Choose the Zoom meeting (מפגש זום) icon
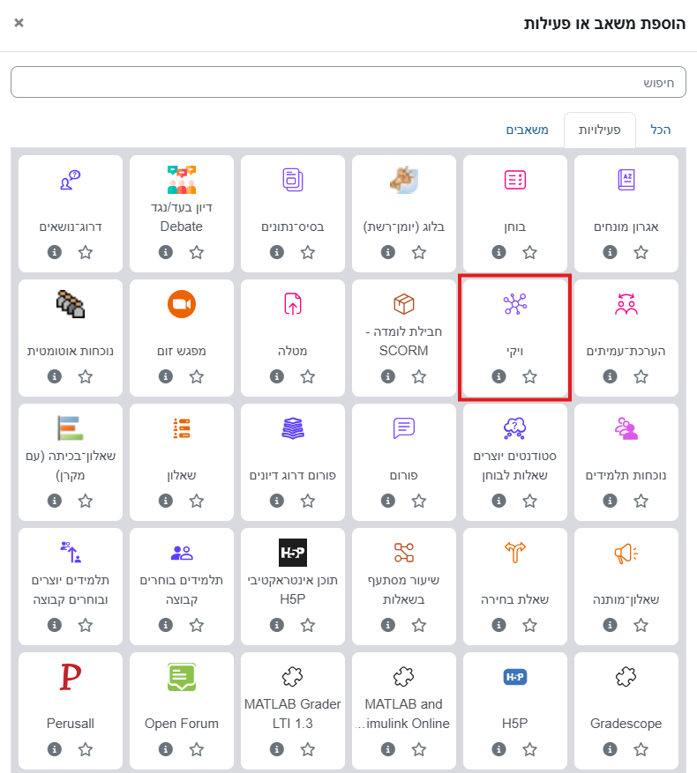This screenshot has width=697, height=773. pyautogui.click(x=182, y=304)
